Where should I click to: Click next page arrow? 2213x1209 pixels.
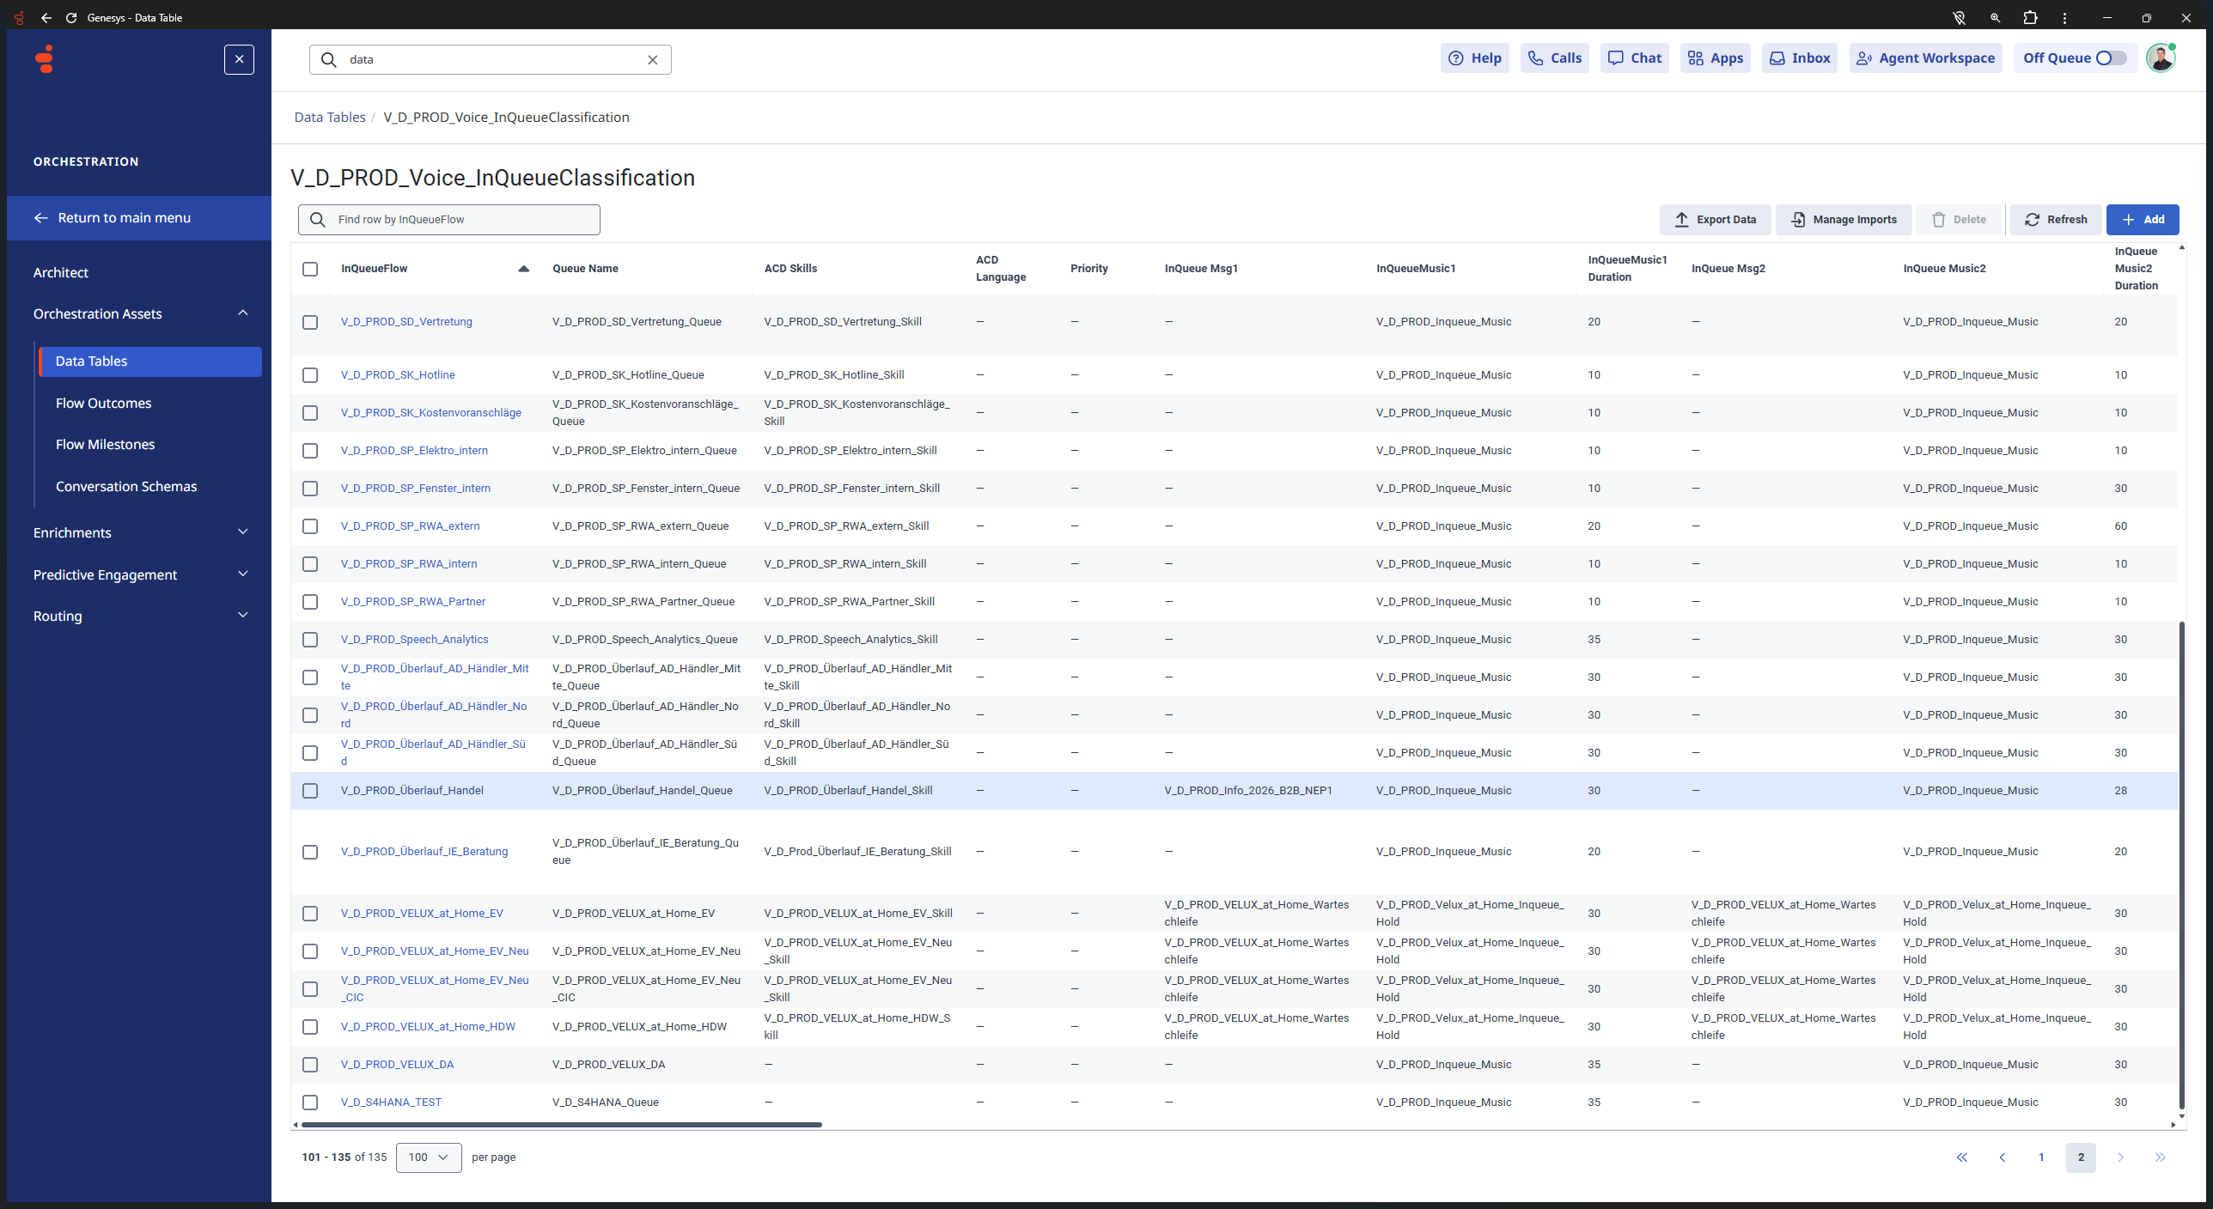pos(2120,1157)
